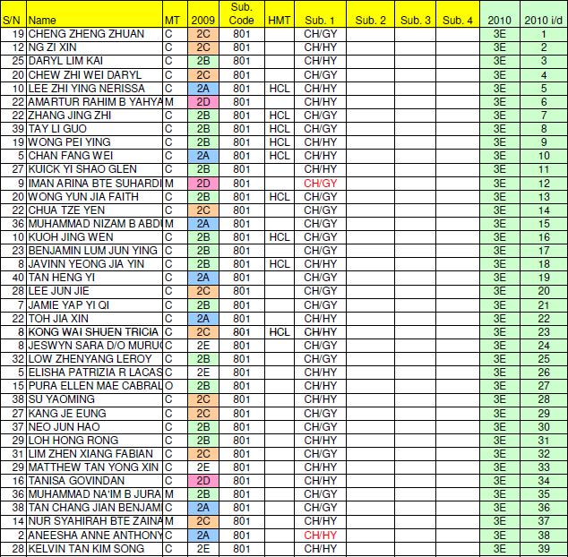
Task: Select the S/N column header
Action: (13, 14)
